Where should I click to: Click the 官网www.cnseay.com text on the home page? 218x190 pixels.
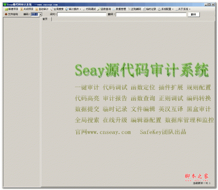point(103,132)
